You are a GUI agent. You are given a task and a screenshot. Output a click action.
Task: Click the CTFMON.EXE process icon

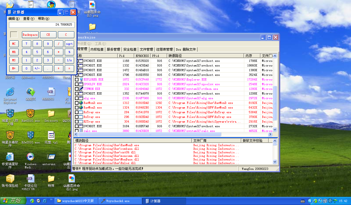point(81,89)
